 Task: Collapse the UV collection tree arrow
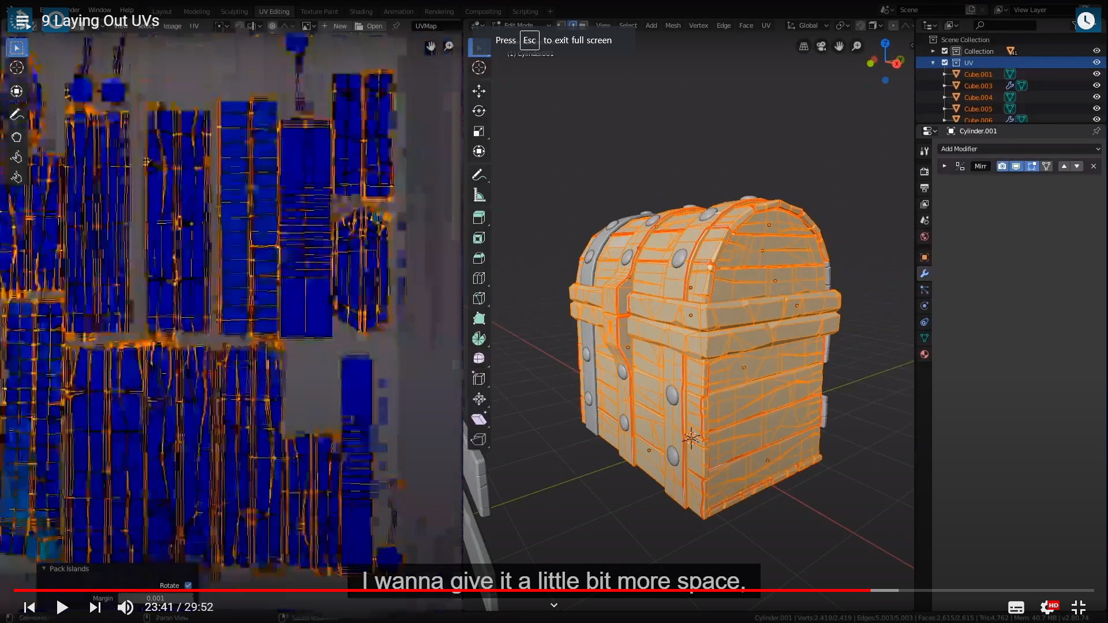pos(933,62)
